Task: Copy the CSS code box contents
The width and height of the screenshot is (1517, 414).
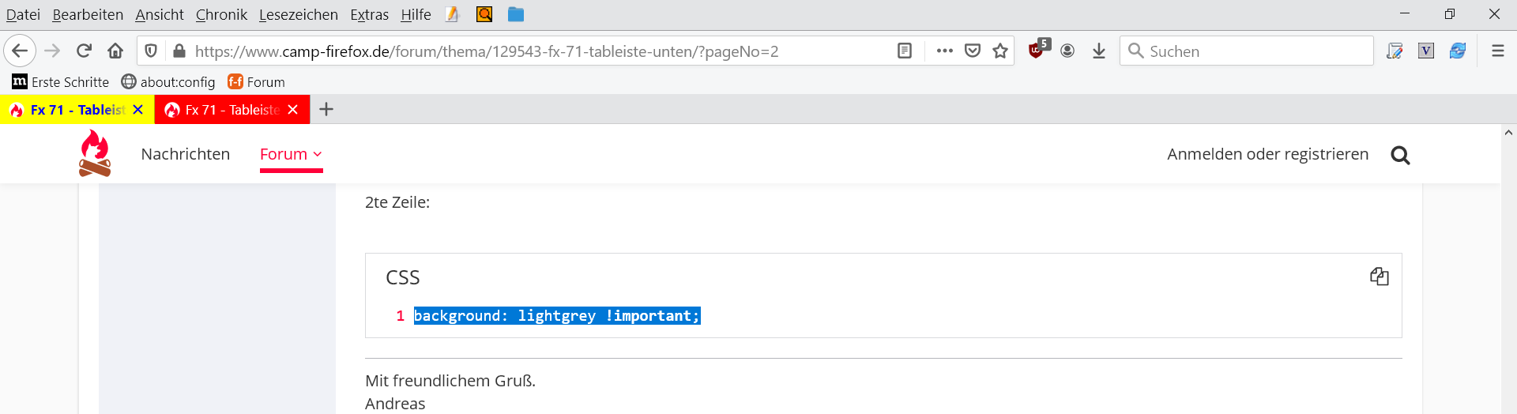Action: coord(1379,277)
